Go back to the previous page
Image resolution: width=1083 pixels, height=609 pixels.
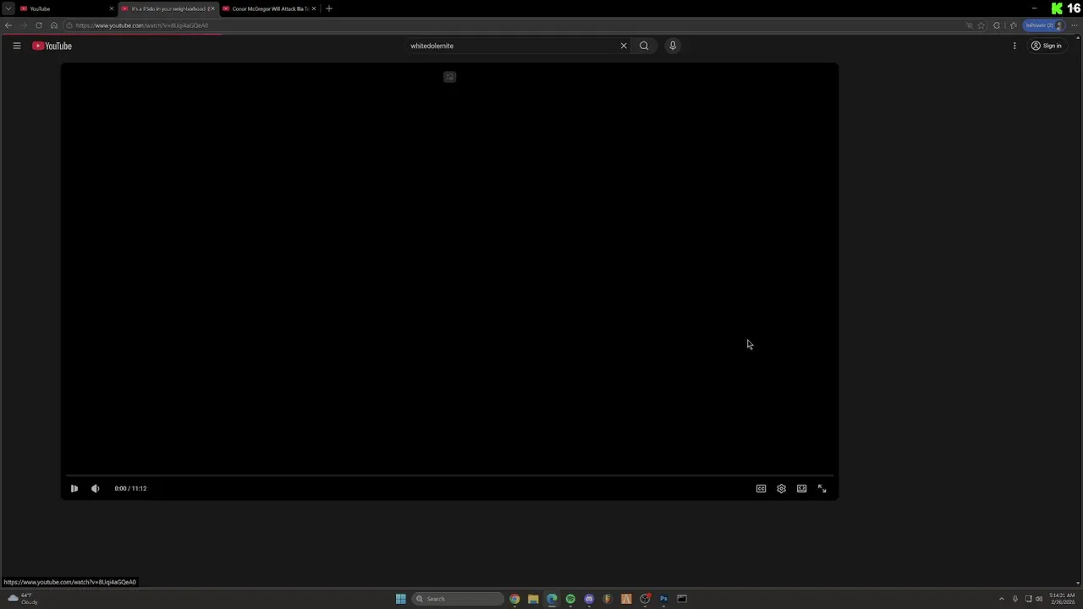pyautogui.click(x=8, y=25)
